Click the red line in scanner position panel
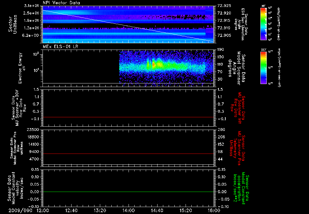The height and width of the screenshot is (214, 309). click(x=128, y=154)
